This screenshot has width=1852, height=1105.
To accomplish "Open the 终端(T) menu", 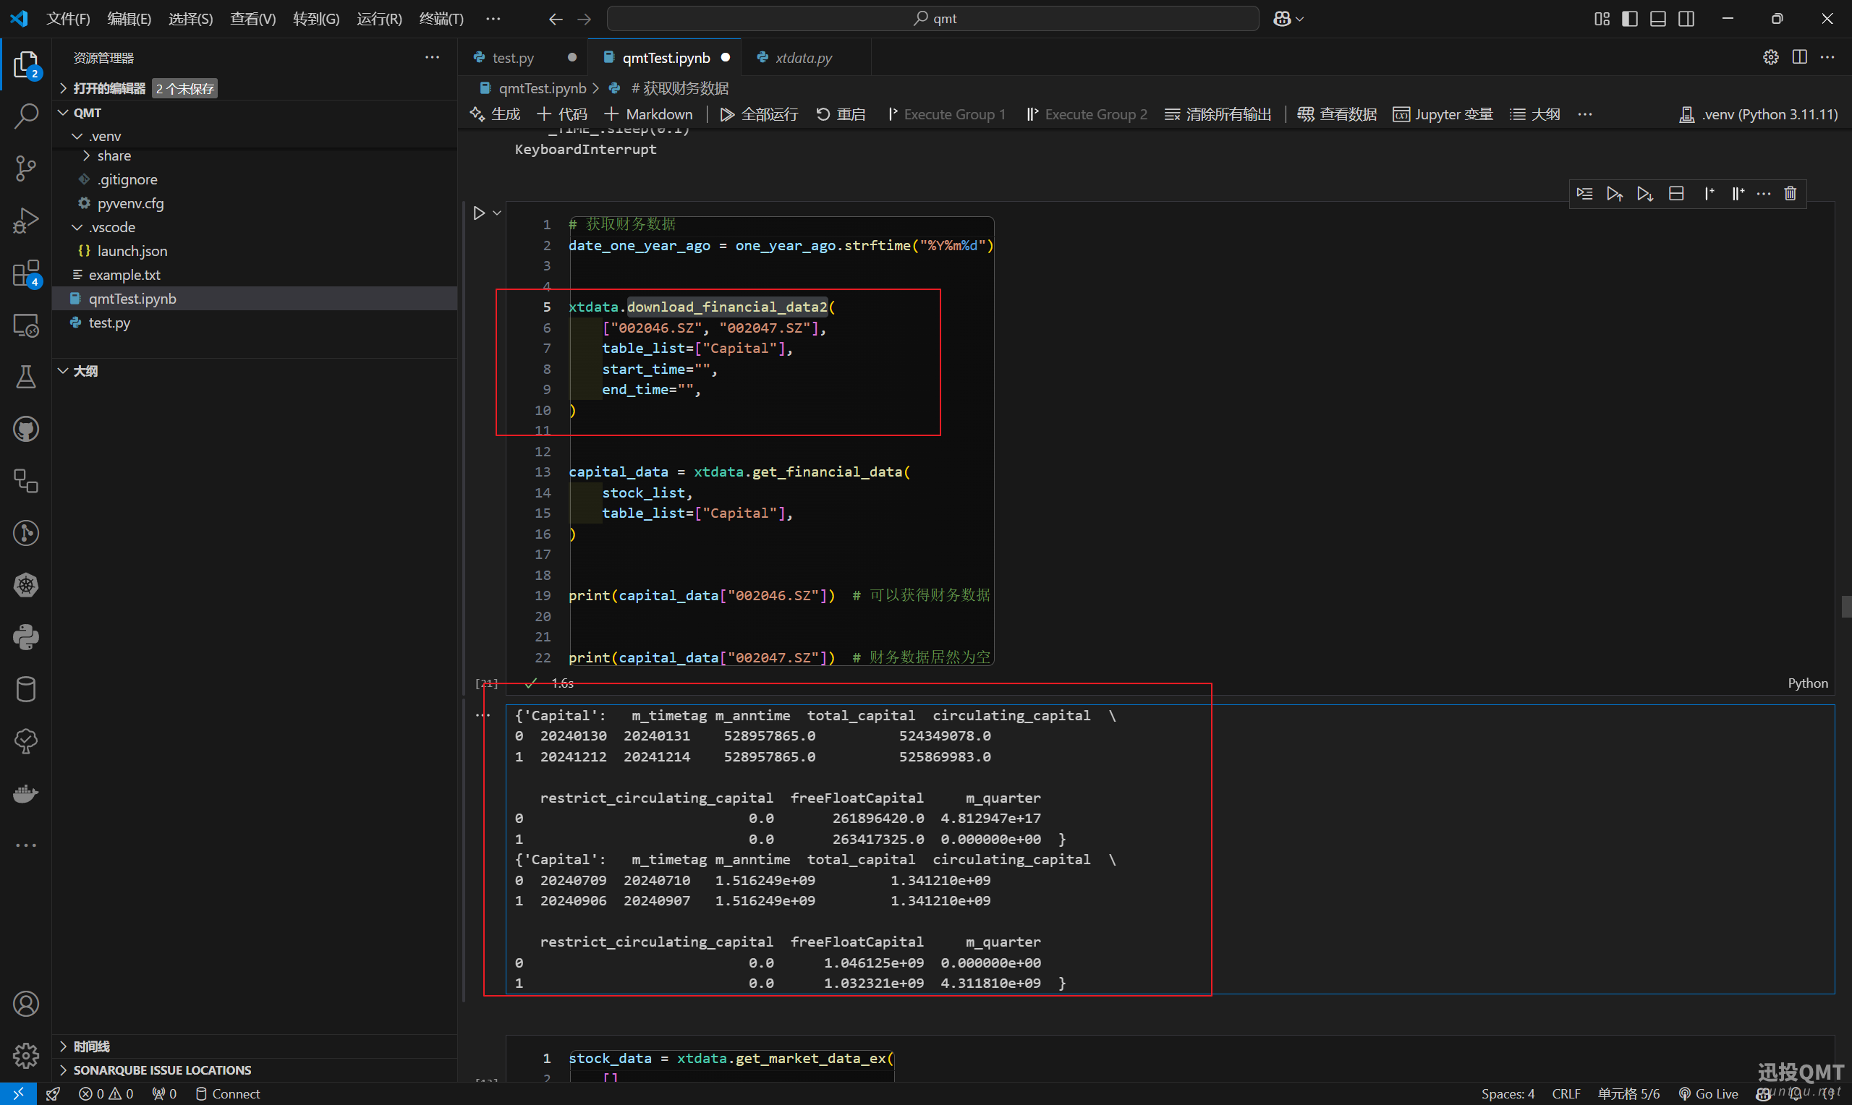I will point(441,19).
